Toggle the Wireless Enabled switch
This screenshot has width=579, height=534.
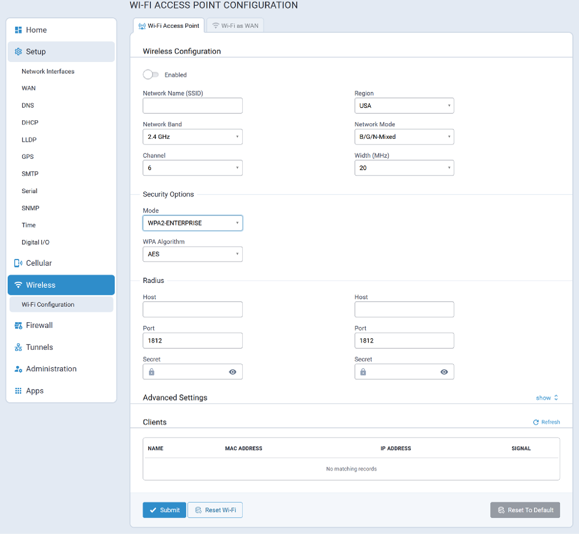coord(151,75)
